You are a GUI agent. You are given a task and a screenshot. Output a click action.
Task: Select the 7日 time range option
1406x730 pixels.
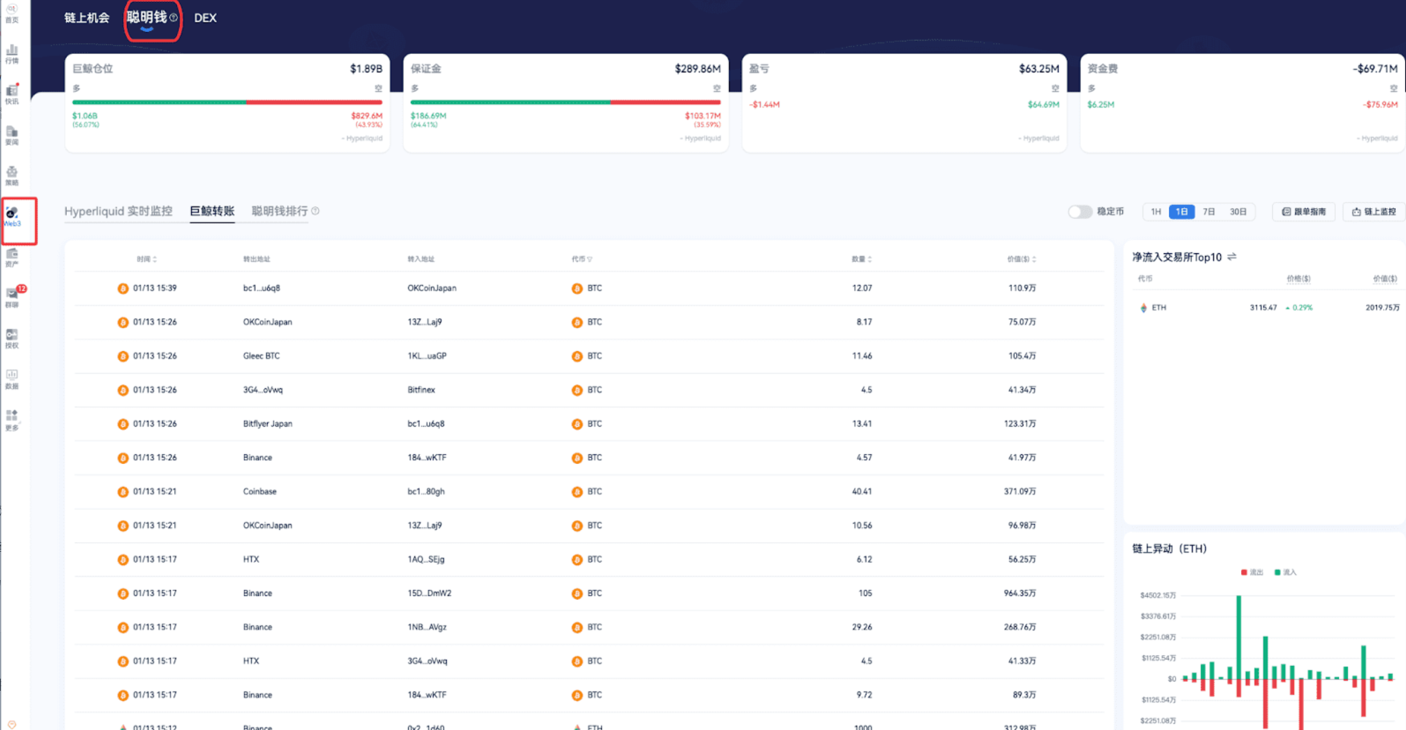tap(1209, 211)
